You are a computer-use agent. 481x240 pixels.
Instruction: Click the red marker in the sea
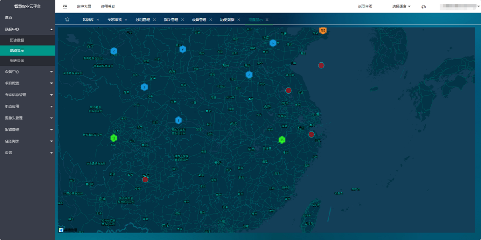pos(321,65)
